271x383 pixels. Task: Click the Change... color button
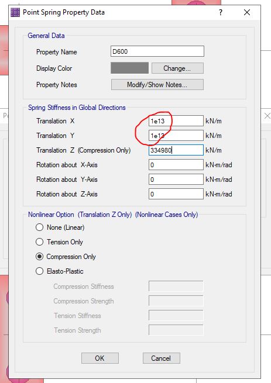[177, 68]
